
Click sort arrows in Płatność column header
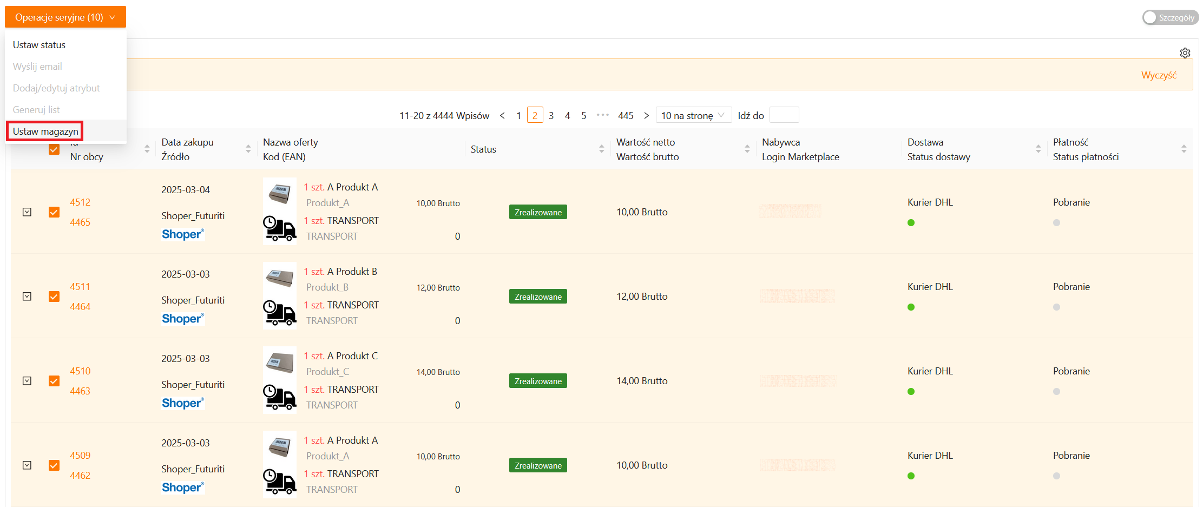(1184, 149)
